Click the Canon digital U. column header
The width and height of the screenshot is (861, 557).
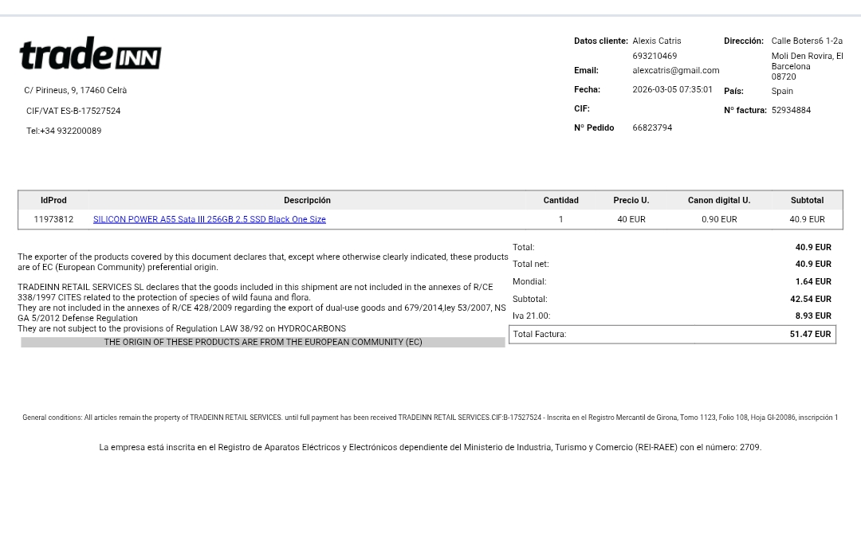pyautogui.click(x=718, y=200)
